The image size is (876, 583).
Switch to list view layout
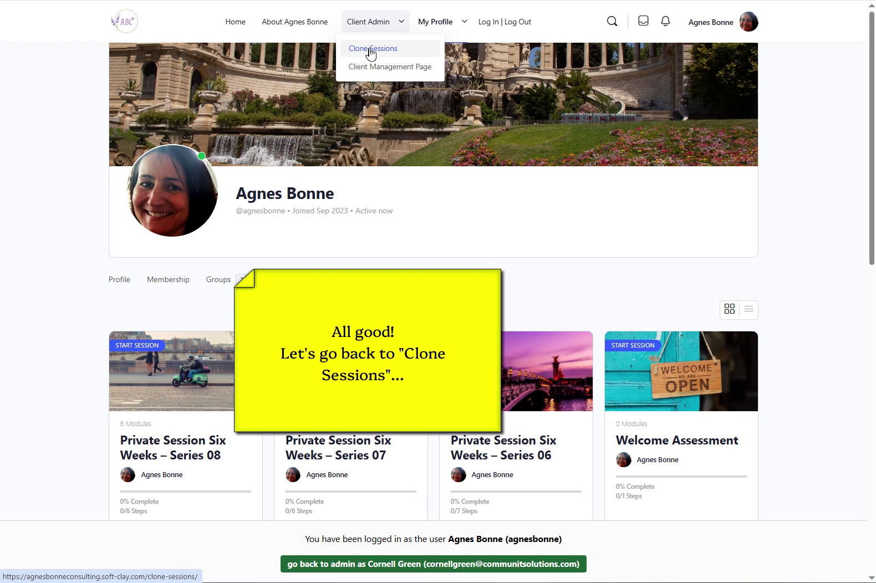pyautogui.click(x=748, y=309)
